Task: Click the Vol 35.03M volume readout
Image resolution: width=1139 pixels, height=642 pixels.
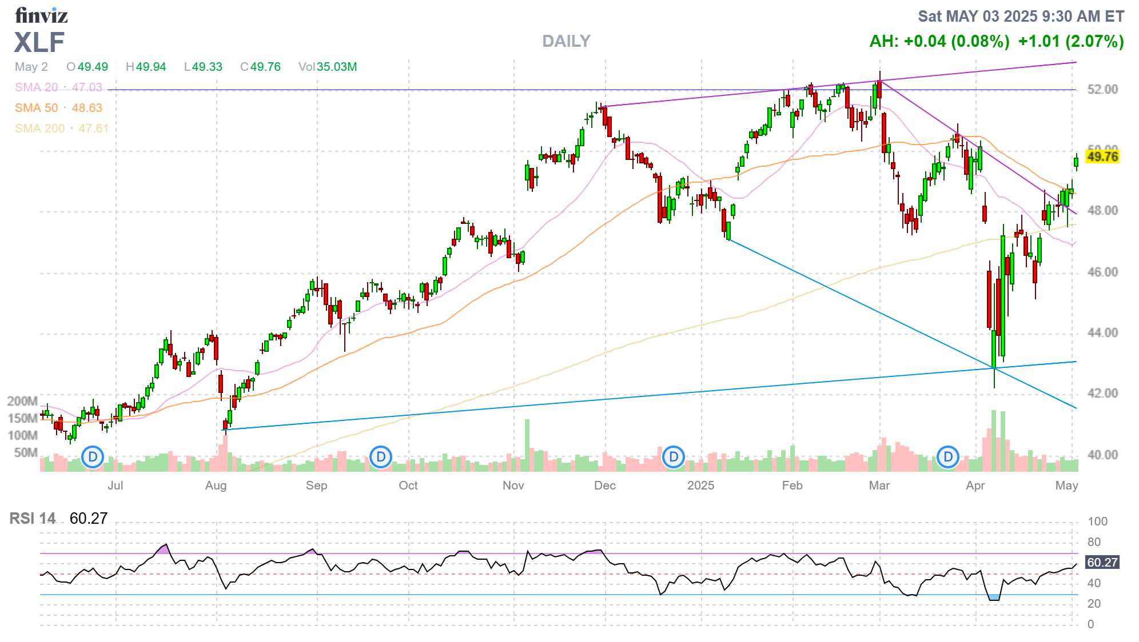Action: click(328, 67)
